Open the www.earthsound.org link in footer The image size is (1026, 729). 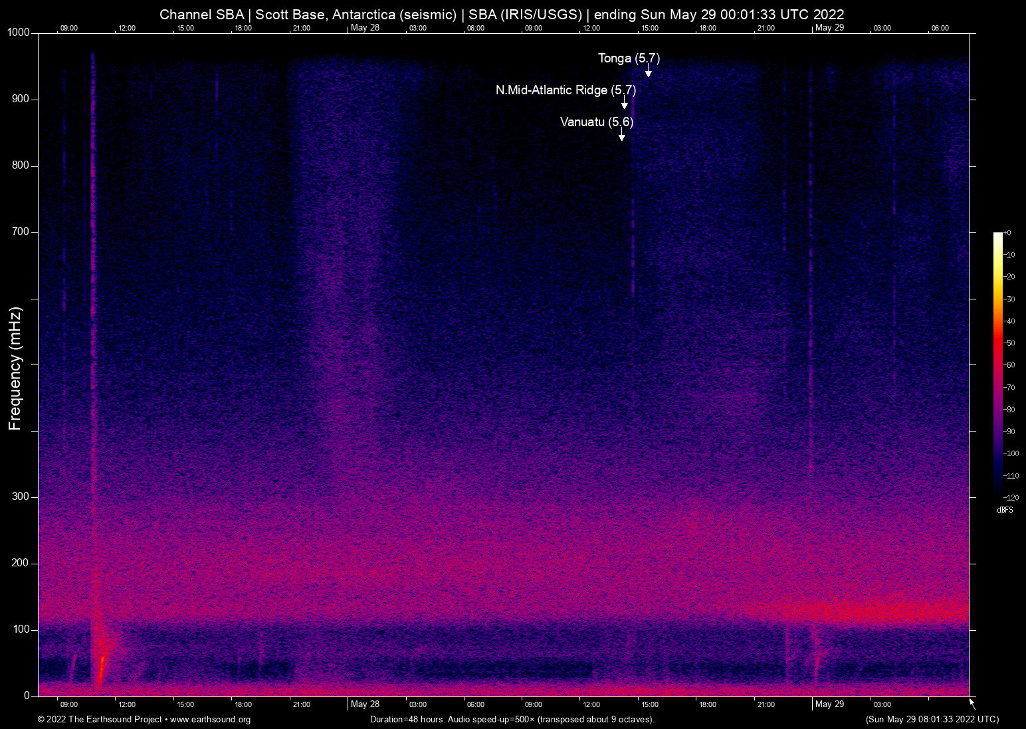[x=210, y=720]
